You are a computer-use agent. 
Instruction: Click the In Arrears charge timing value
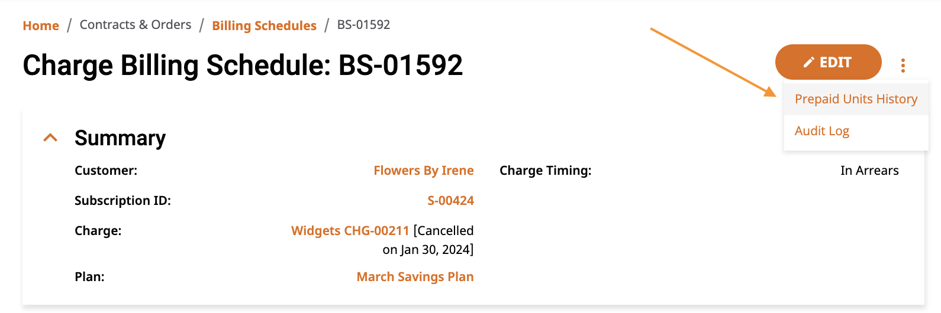(869, 171)
